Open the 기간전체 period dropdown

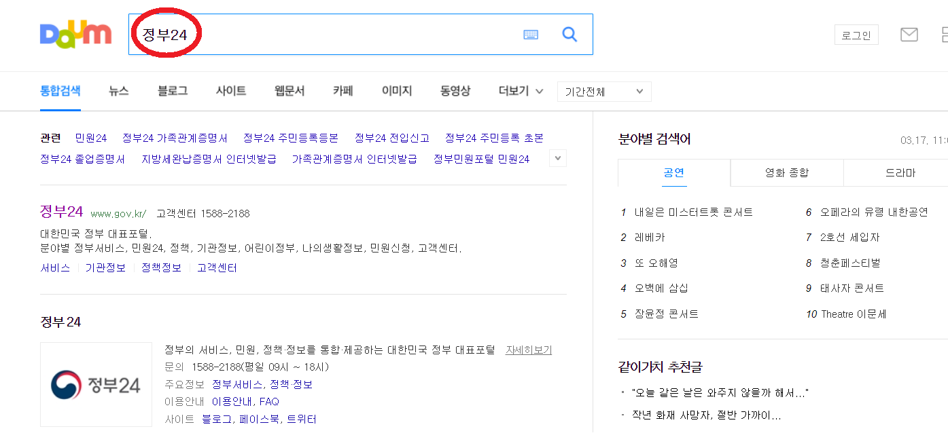pos(604,92)
